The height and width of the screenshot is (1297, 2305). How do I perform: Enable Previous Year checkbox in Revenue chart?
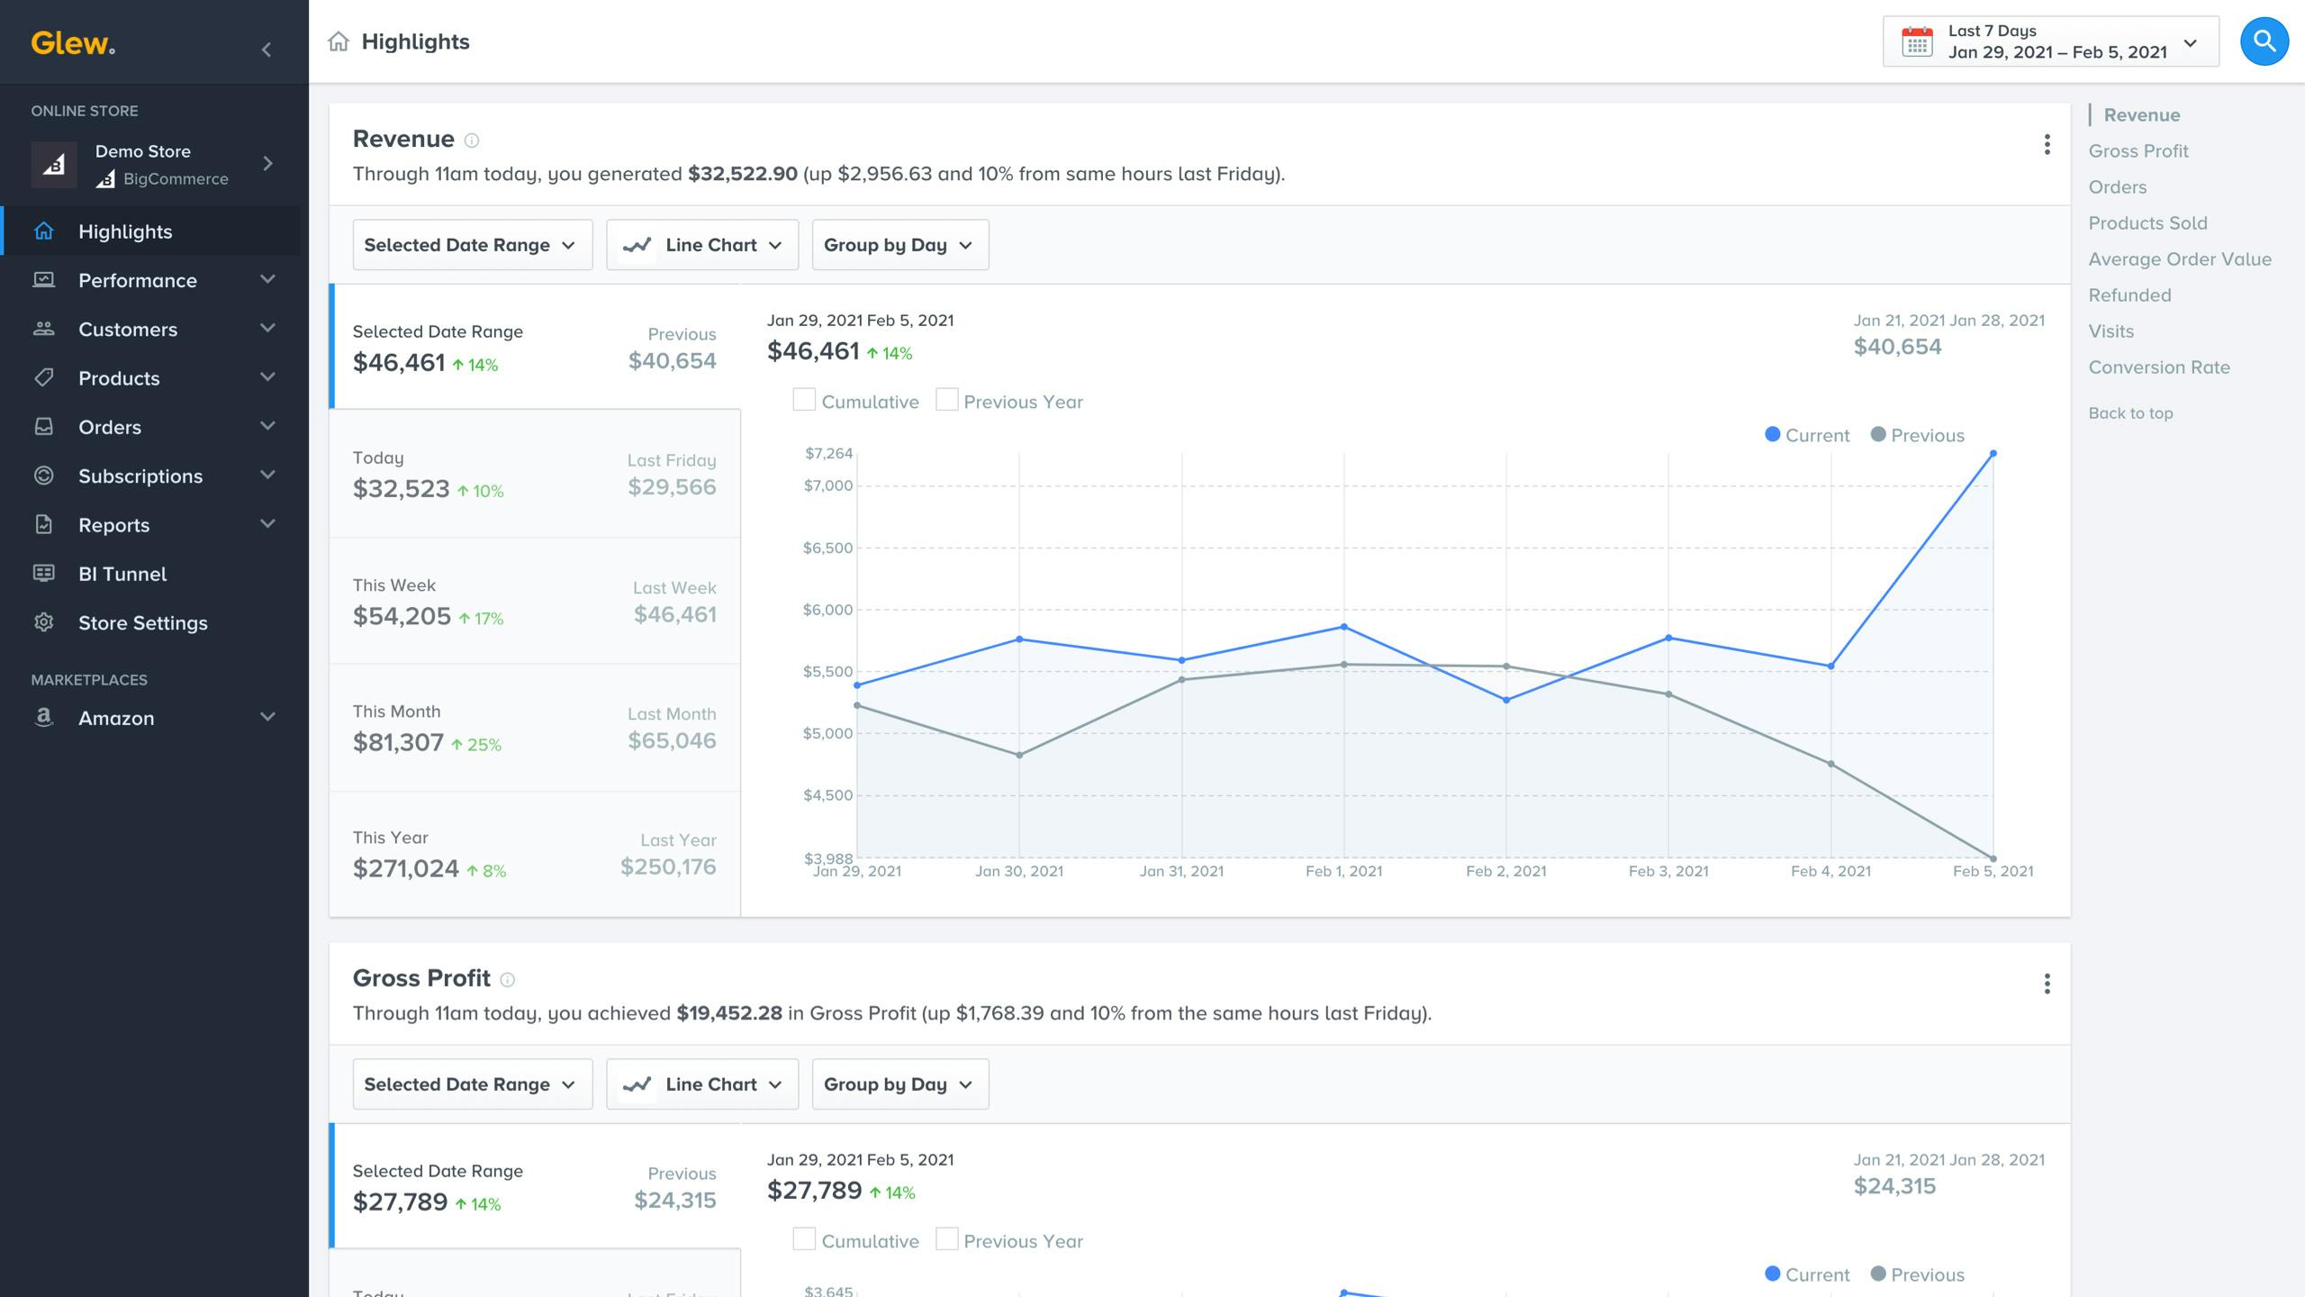point(946,400)
